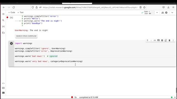This screenshot has height=99, width=177.
Task: Add a new Text cell
Action: (x=20, y=12)
